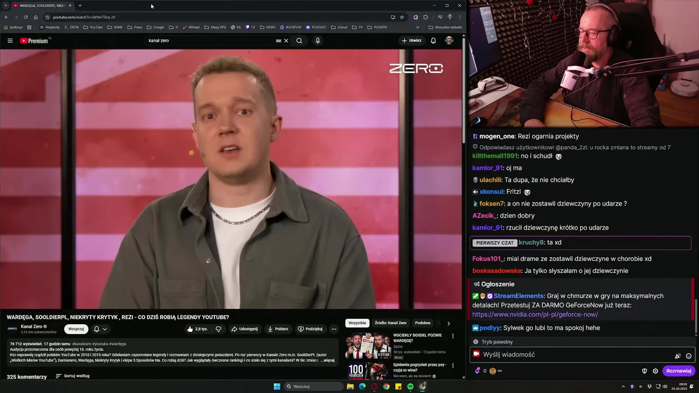Open the BANK bookmarks folder
Viewport: 699px width, 393px height.
coord(115,27)
